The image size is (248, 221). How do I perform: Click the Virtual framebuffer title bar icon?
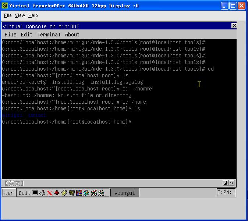(5, 6)
